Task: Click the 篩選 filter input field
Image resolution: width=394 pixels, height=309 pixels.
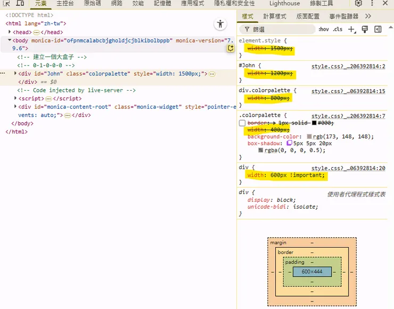Action: pyautogui.click(x=277, y=29)
